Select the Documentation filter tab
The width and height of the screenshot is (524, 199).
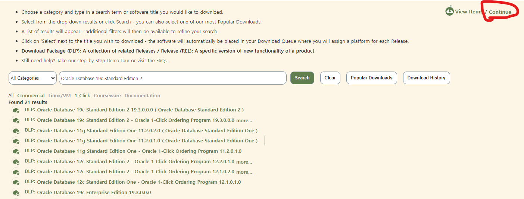pyautogui.click(x=142, y=96)
